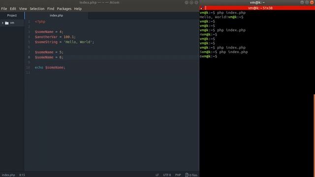Minimize the Atom window

click(187, 2)
